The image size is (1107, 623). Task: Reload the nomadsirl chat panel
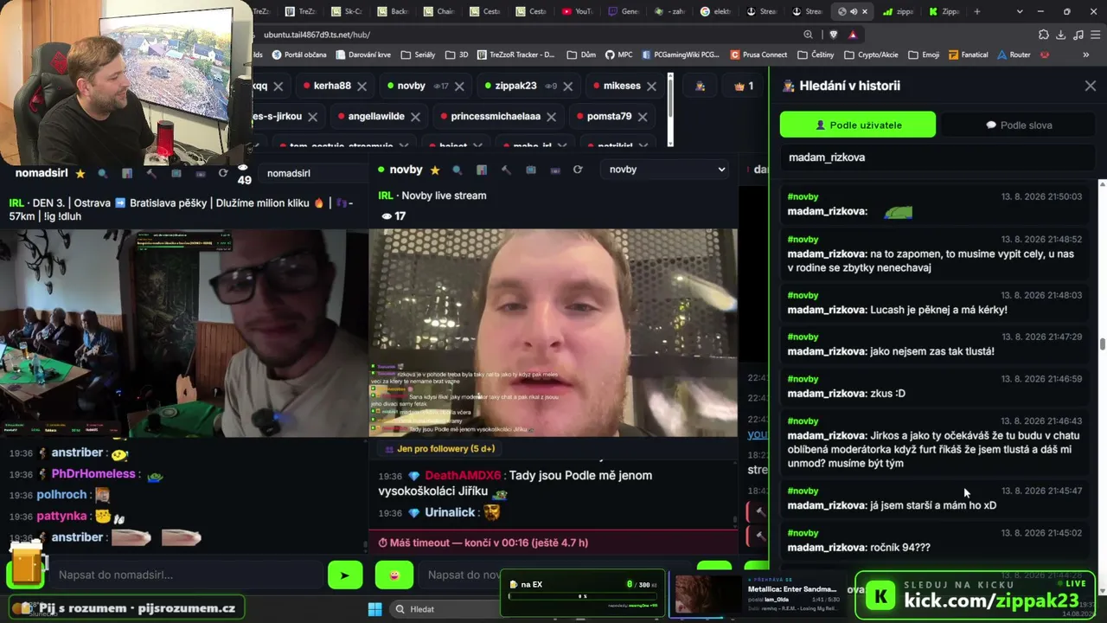[223, 173]
